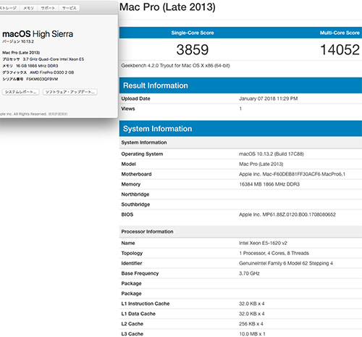This screenshot has height=337, width=362.
Task: Click the Multi-Core Score header
Action: pyautogui.click(x=340, y=33)
